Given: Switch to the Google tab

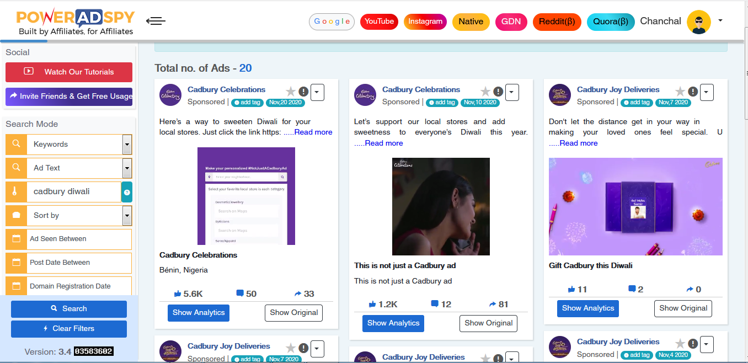Looking at the screenshot, I should pyautogui.click(x=332, y=22).
